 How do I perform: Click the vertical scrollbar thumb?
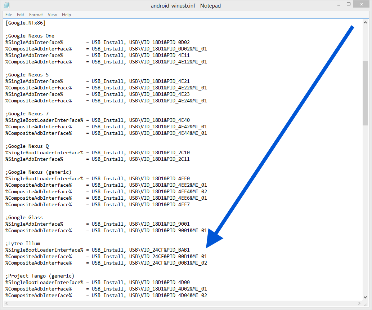point(366,93)
